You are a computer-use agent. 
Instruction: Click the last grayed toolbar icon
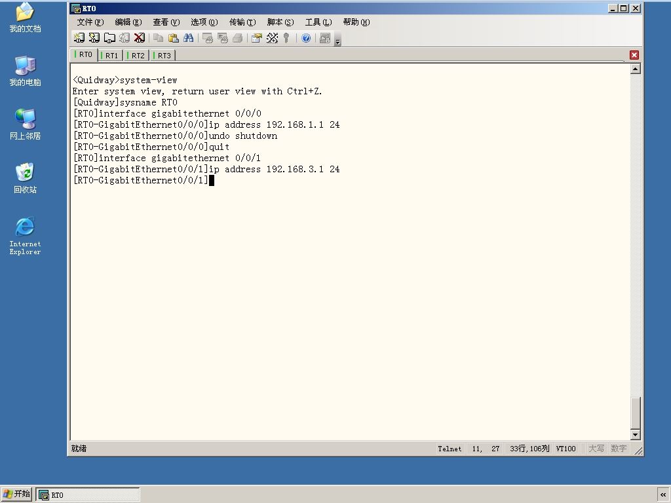[325, 38]
